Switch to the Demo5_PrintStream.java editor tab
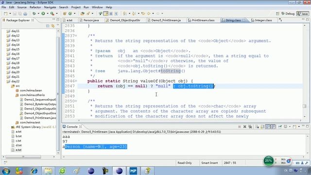Viewport: 311px width, 175px height. pos(166,20)
